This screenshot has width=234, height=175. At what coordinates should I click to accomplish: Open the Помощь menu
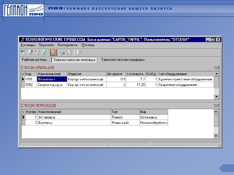(88, 45)
